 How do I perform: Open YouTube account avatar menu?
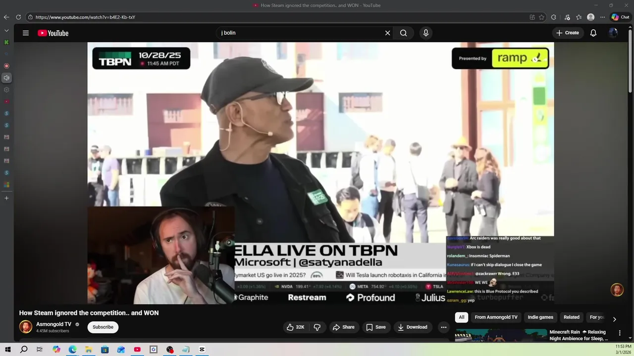[x=613, y=33]
